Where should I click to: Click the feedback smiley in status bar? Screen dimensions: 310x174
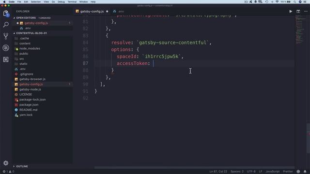point(298,172)
